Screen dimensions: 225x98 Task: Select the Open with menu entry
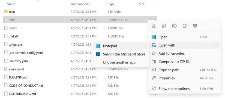pyautogui.click(x=185, y=45)
